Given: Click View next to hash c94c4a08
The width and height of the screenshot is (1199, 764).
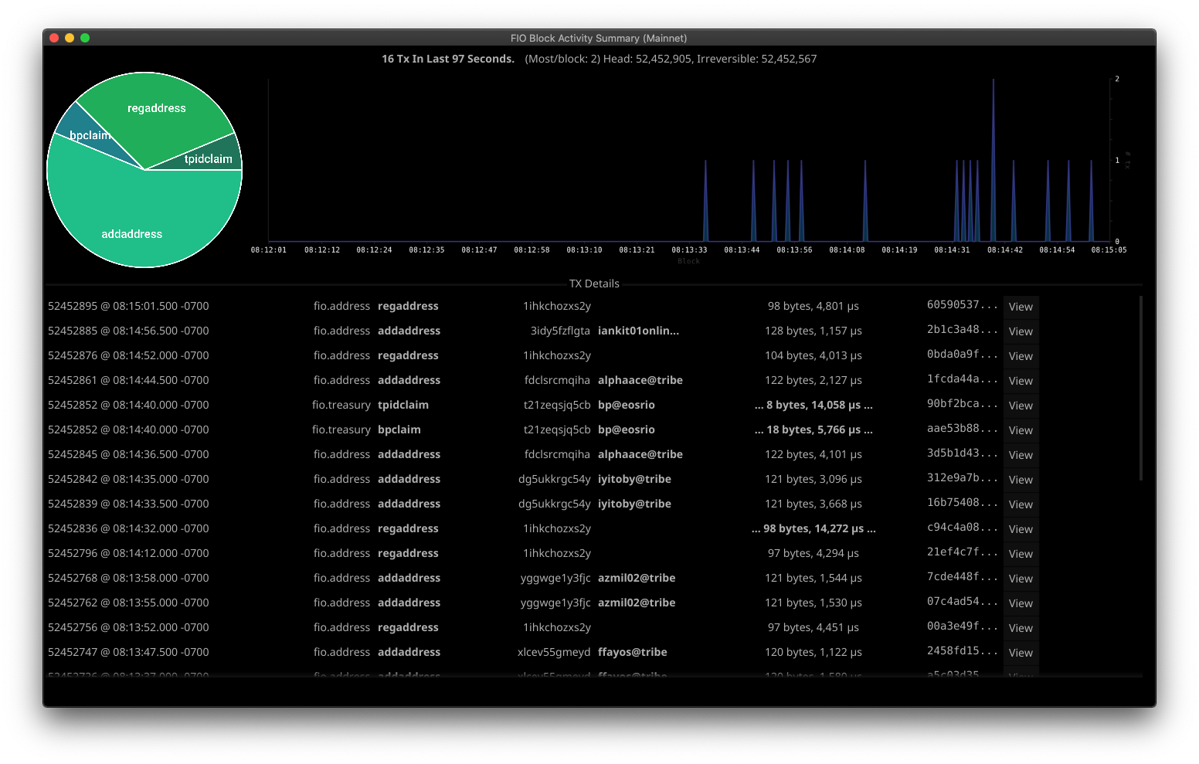Looking at the screenshot, I should [1021, 529].
